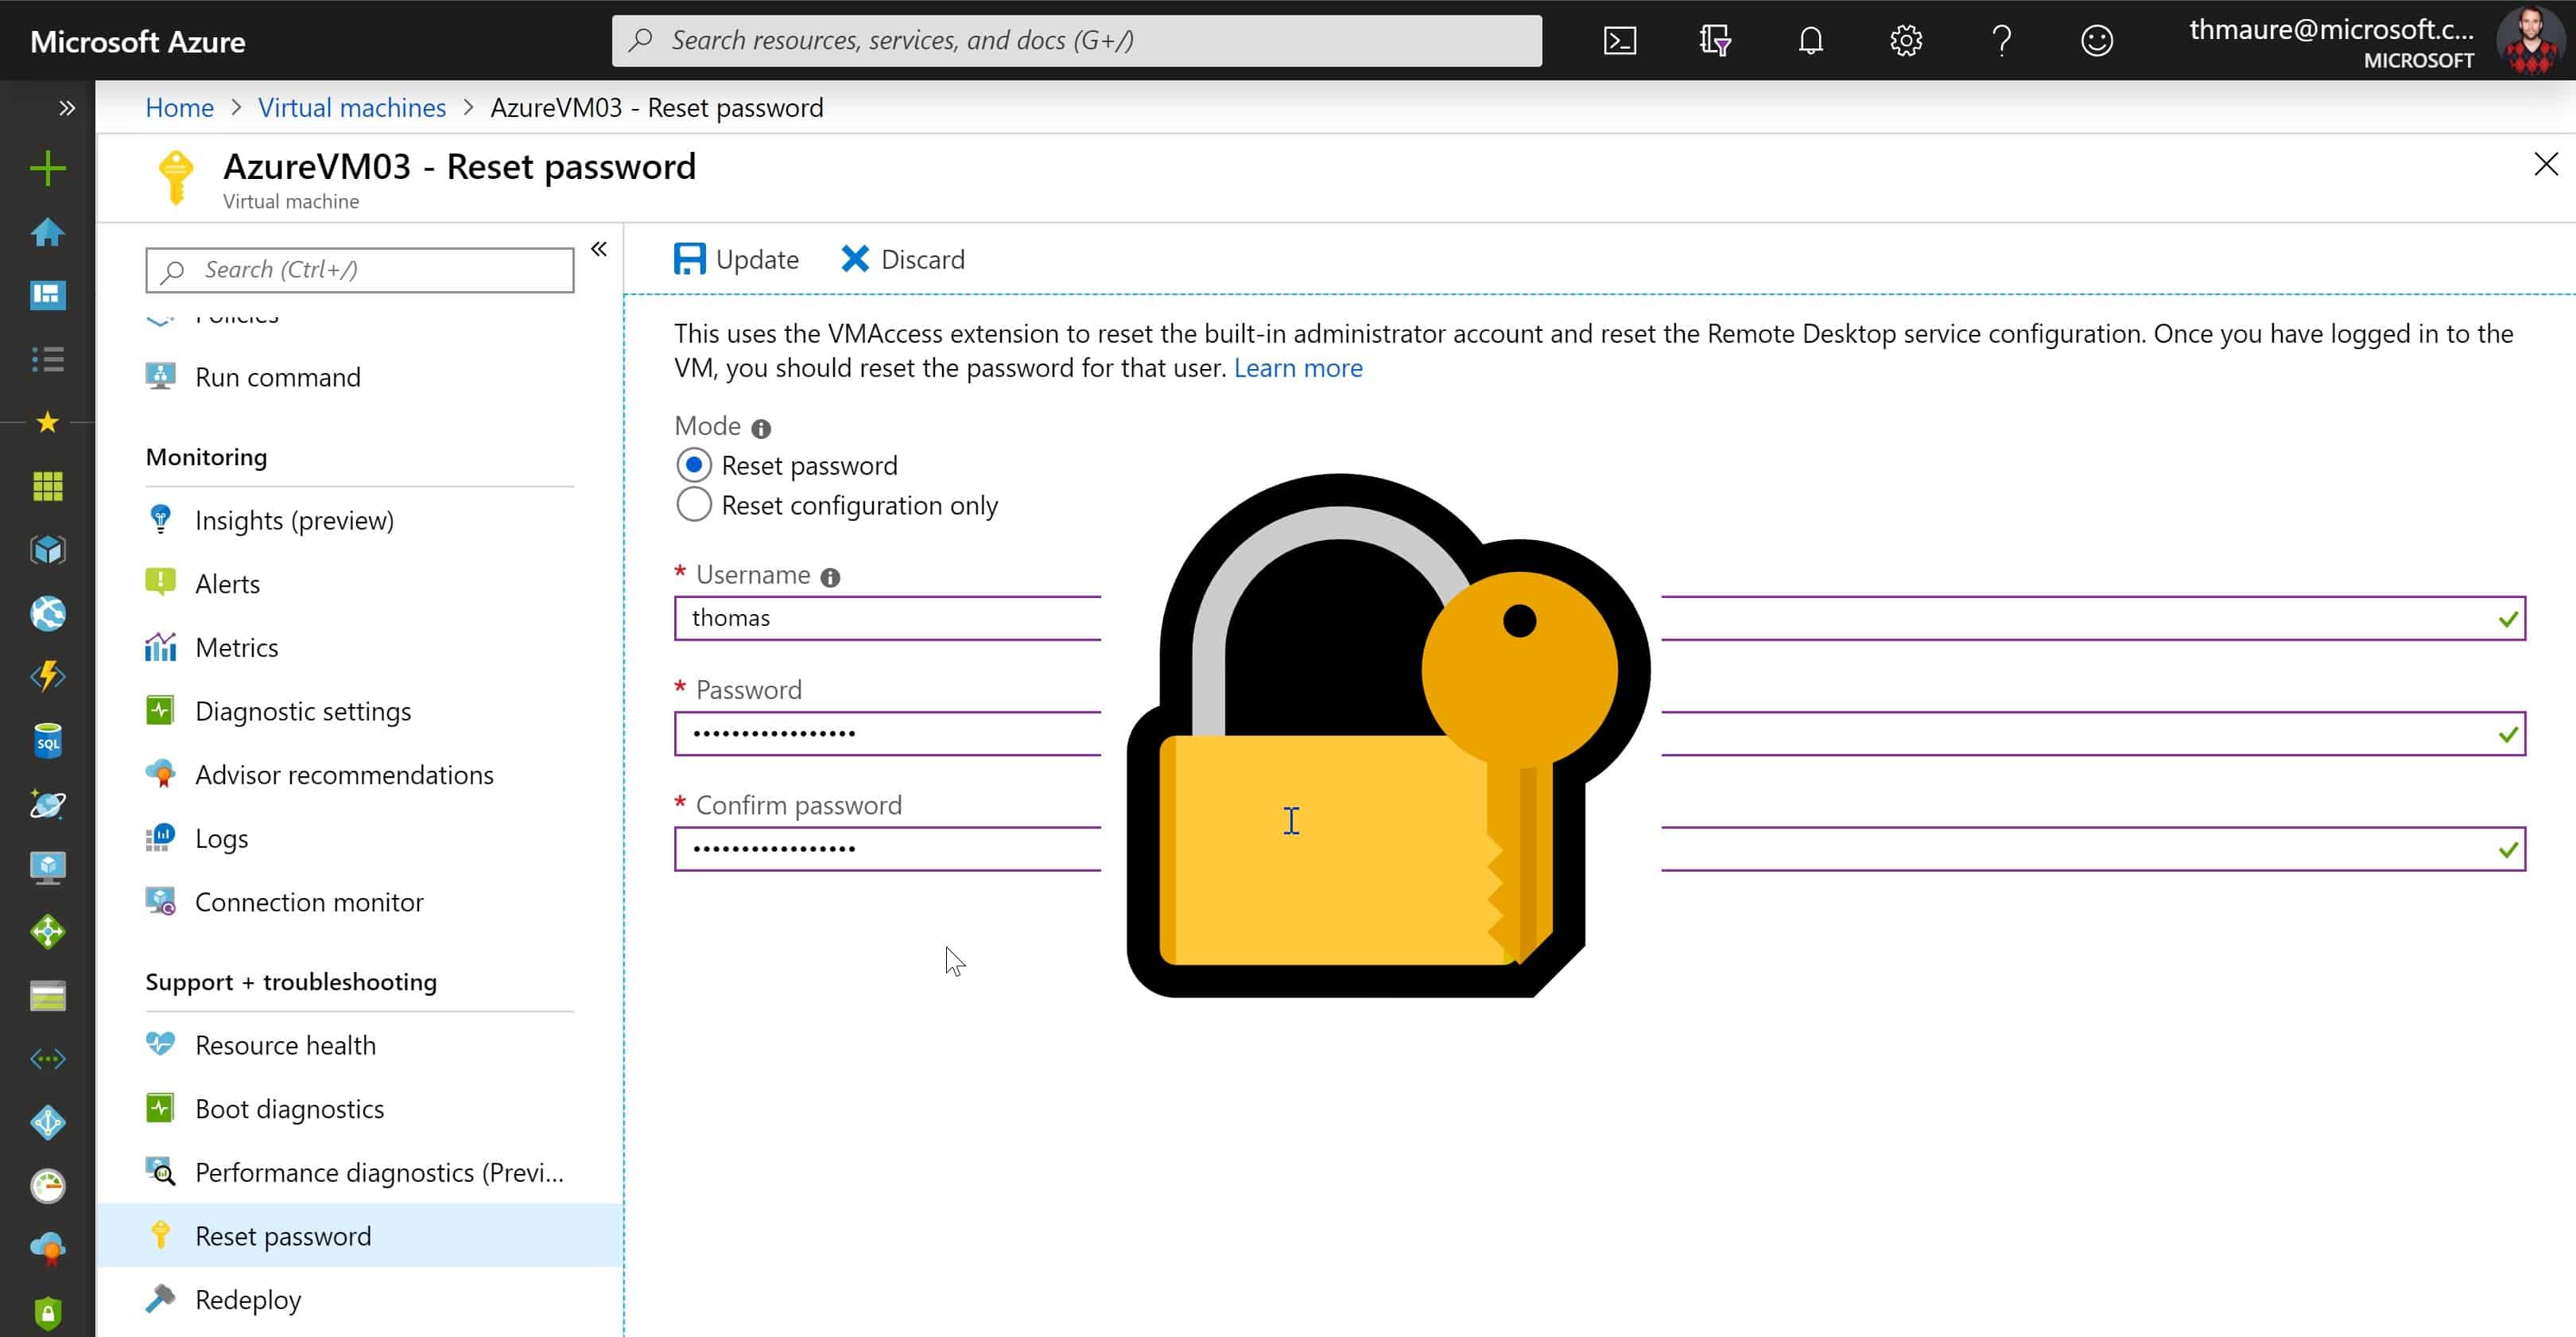This screenshot has height=1337, width=2576.
Task: Click the Connection monitor menu item
Action: 308,900
